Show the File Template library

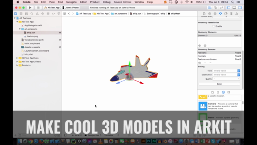click(x=212, y=92)
